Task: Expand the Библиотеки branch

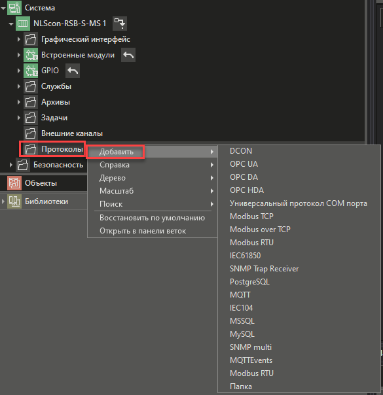Action: [3, 201]
